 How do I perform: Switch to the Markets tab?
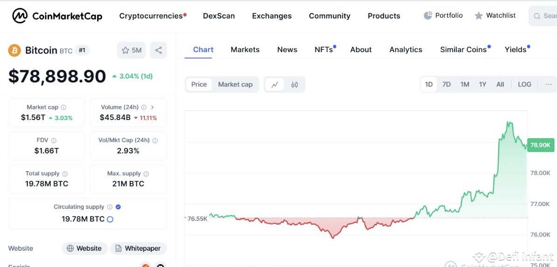point(245,50)
